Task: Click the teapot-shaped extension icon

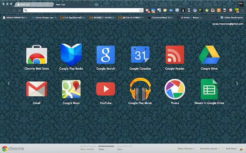Action: click(165, 10)
